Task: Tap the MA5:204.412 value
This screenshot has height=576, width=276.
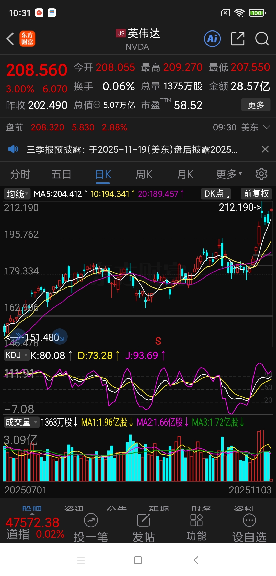Action: click(x=61, y=194)
